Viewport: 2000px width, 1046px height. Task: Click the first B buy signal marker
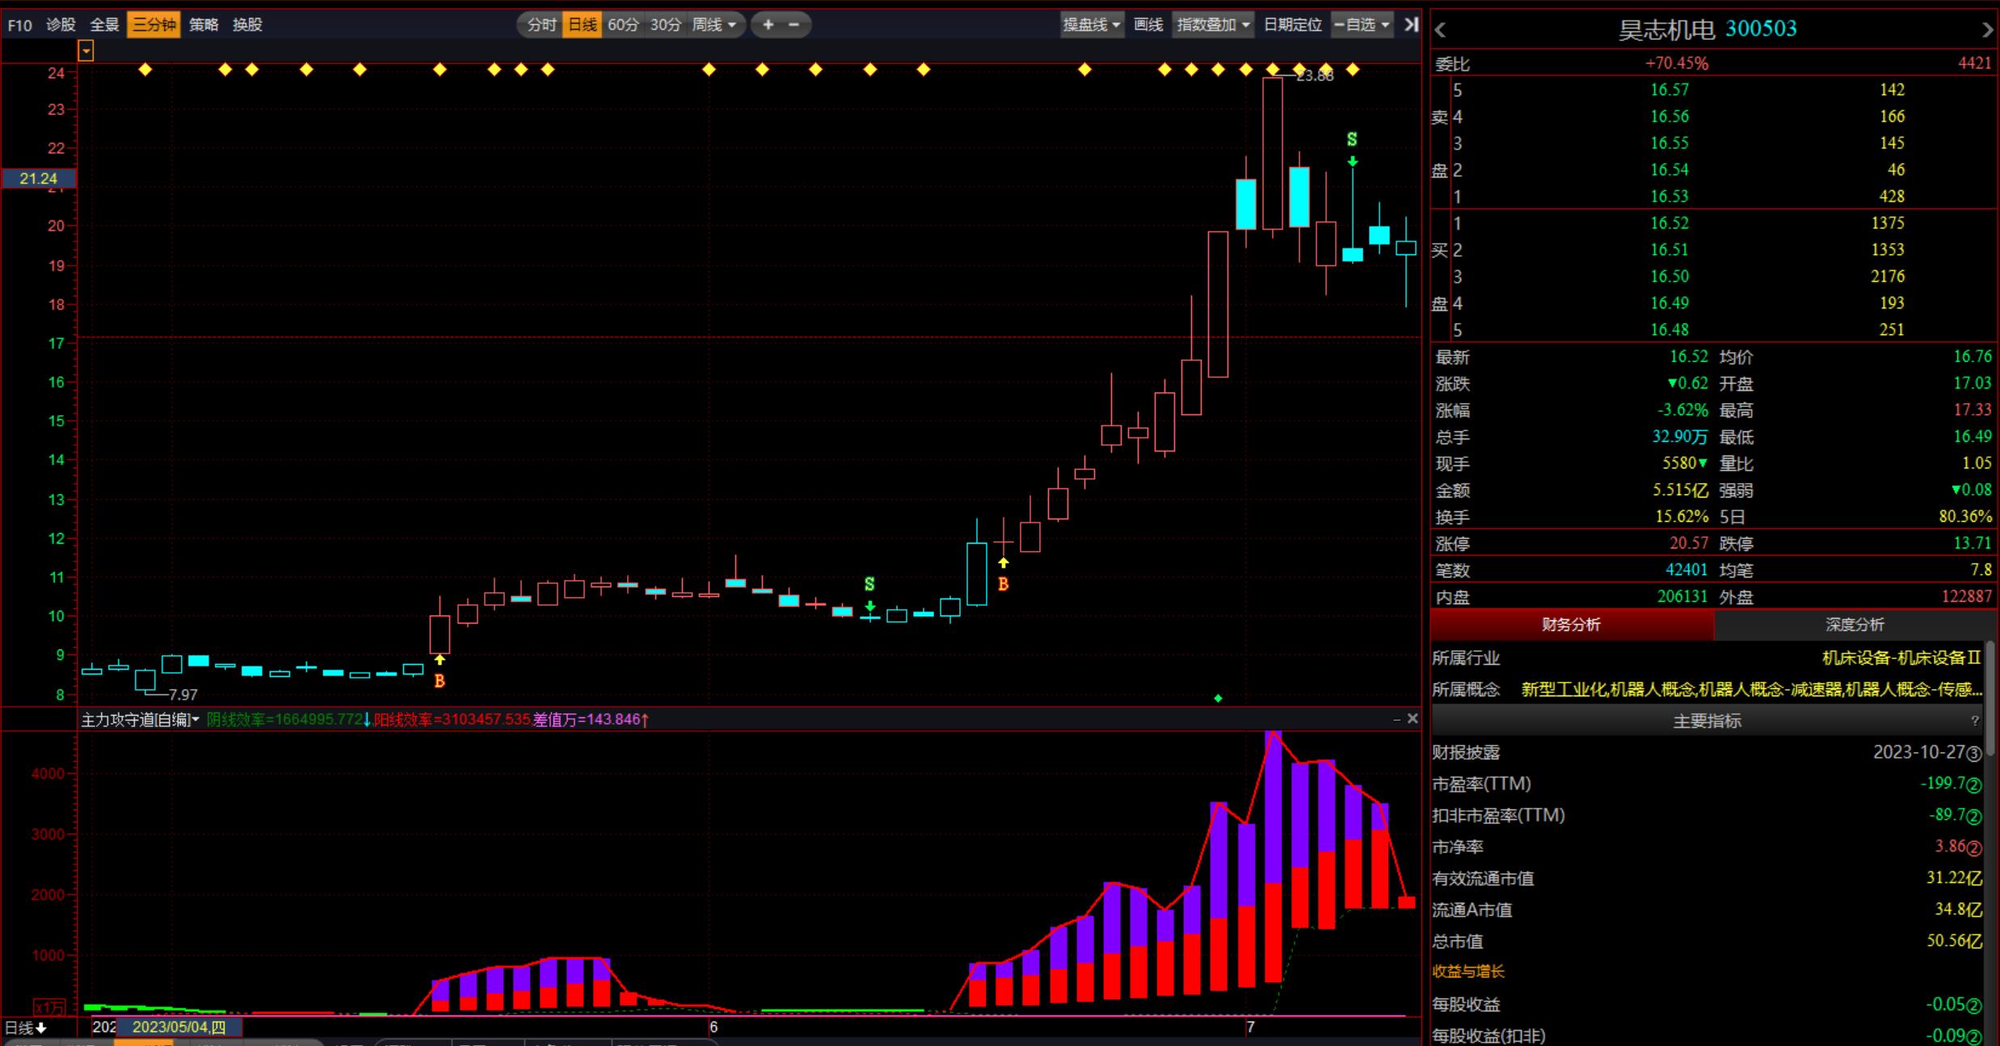point(440,681)
